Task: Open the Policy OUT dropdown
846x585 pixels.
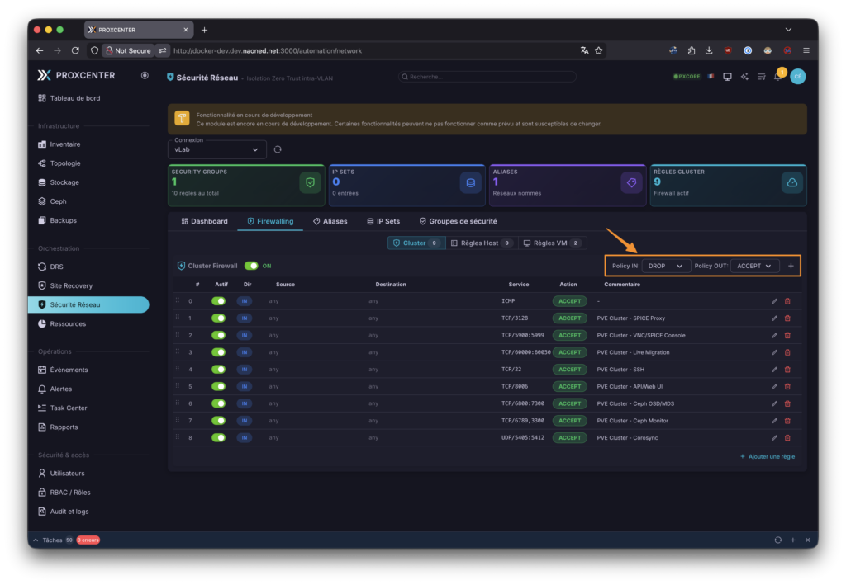Action: pyautogui.click(x=755, y=267)
